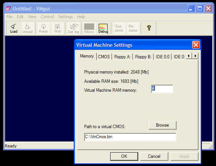Click the Stop toolbar icon

(x=57, y=28)
